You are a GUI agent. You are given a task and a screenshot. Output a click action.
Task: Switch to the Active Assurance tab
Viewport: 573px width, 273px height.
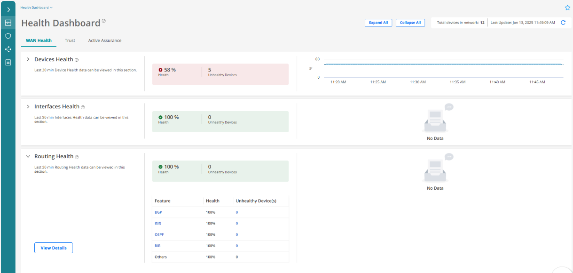[105, 40]
